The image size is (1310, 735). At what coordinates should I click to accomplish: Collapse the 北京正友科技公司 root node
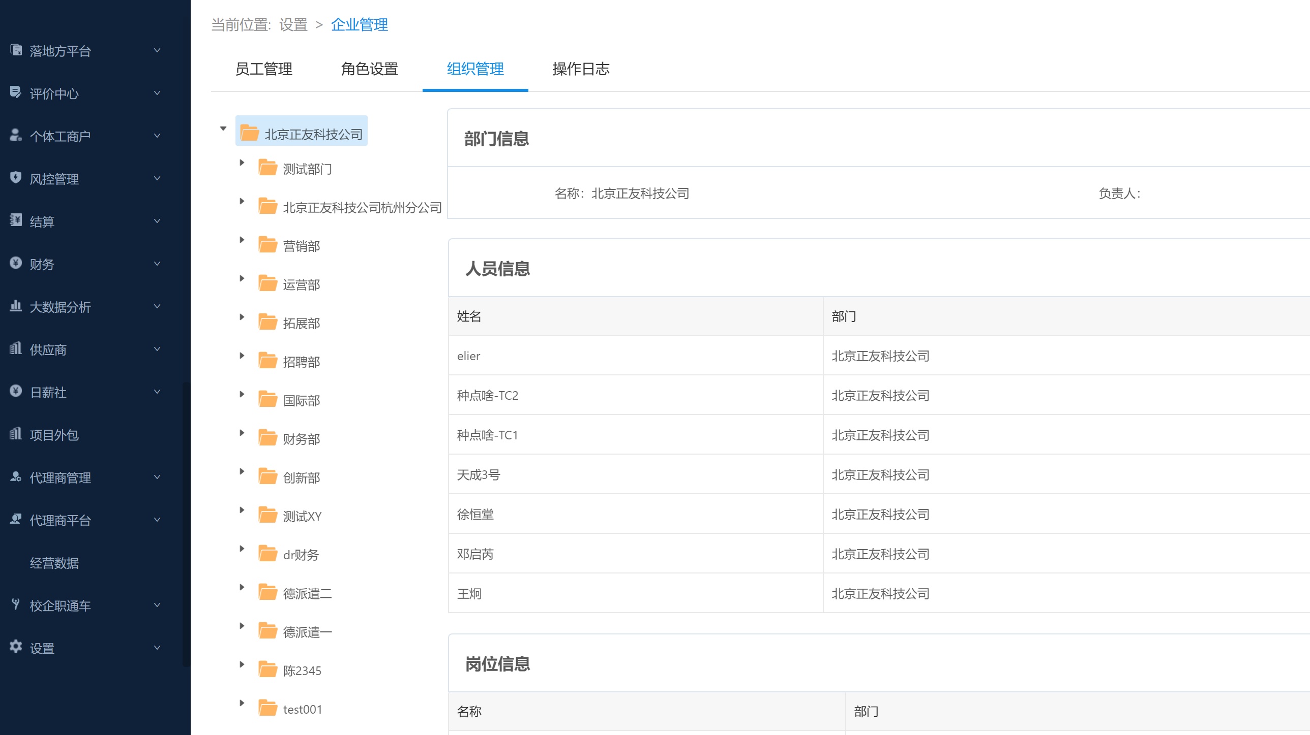point(223,129)
